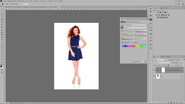Open the tool preset dropdown arrow in options bar
The image size is (185, 104).
click(x=9, y=4)
